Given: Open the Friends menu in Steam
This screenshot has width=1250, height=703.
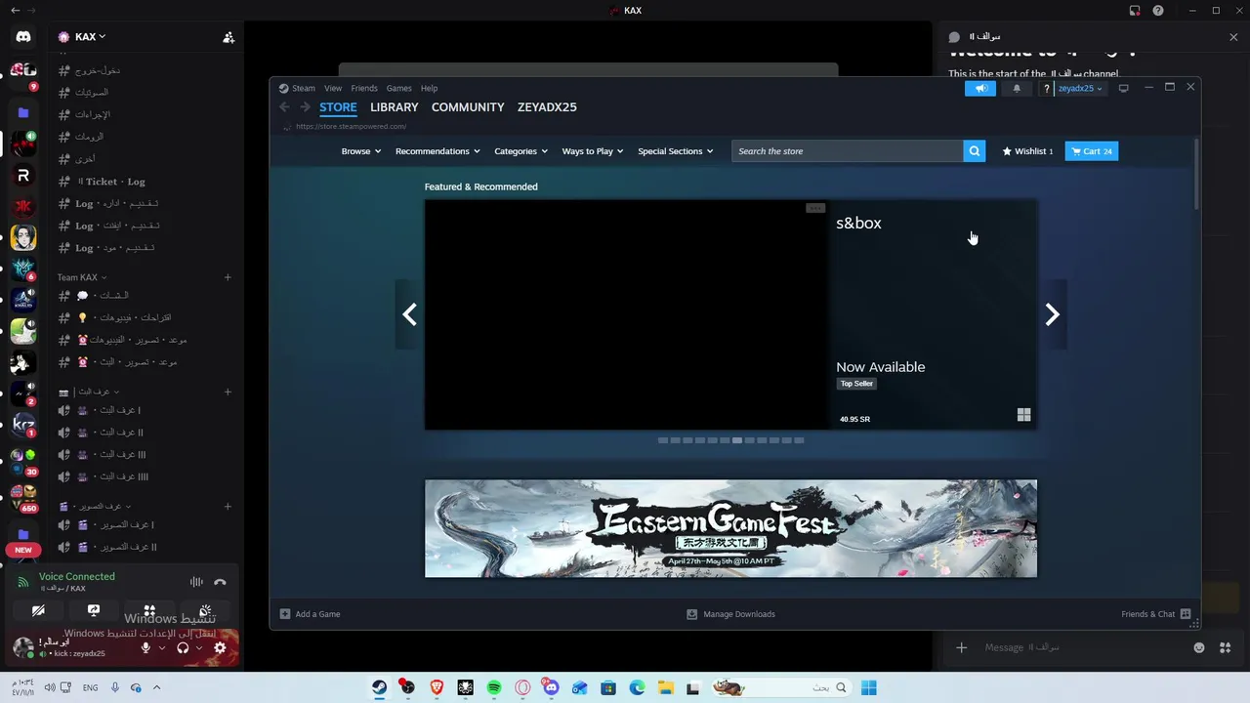Looking at the screenshot, I should [364, 89].
